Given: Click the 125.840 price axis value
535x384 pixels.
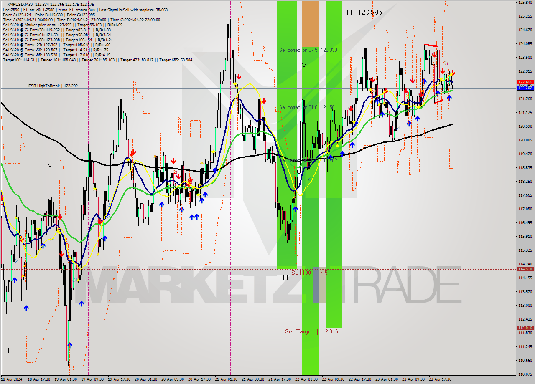Looking at the screenshot, I should (x=525, y=3).
